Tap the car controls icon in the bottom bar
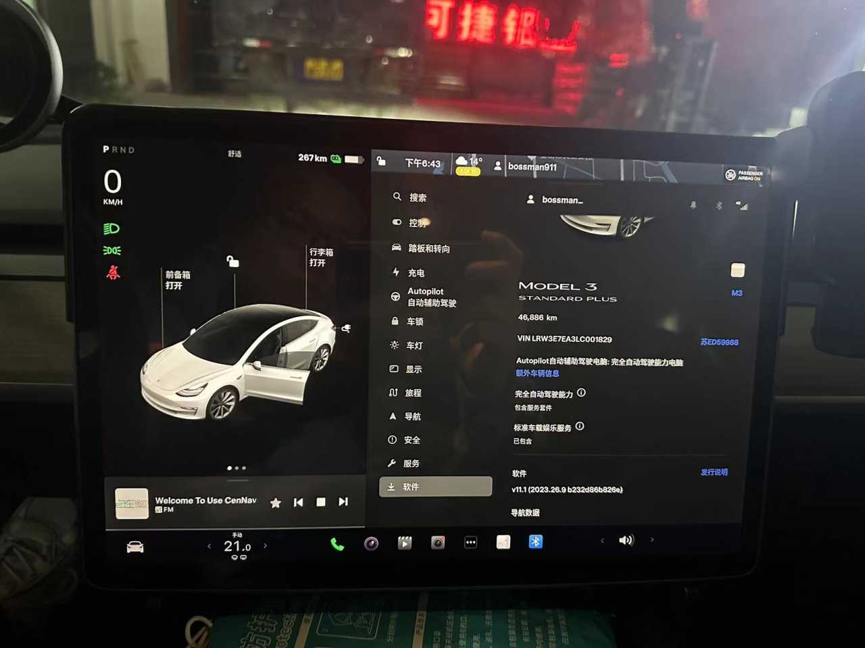 [135, 547]
